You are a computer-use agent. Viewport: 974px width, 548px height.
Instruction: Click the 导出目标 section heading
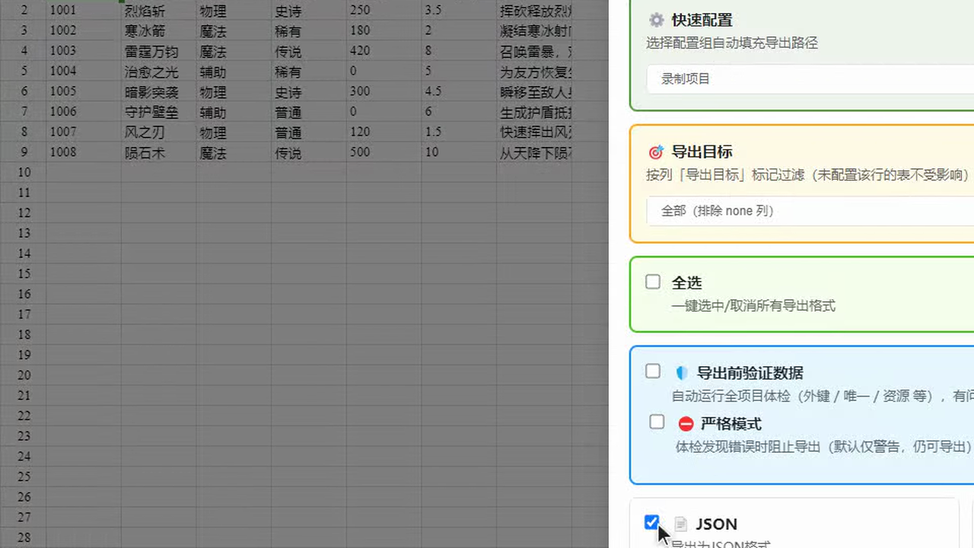point(702,152)
